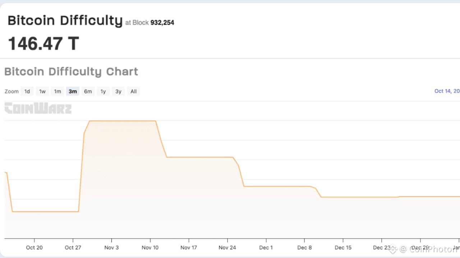The height and width of the screenshot is (258, 460).
Task: Click the chart peak plateau line
Action: point(122,121)
